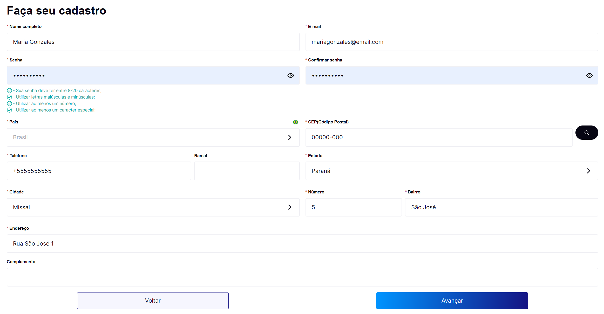Click the maiúsculas e minúsculas check icon
Image resolution: width=604 pixels, height=314 pixels.
click(x=9, y=97)
